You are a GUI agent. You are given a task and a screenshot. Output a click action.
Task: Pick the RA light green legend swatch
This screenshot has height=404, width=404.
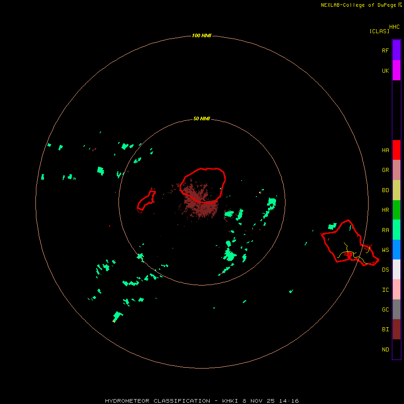click(396, 230)
